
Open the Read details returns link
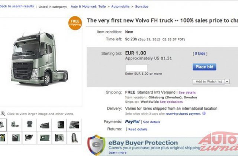(x=138, y=129)
